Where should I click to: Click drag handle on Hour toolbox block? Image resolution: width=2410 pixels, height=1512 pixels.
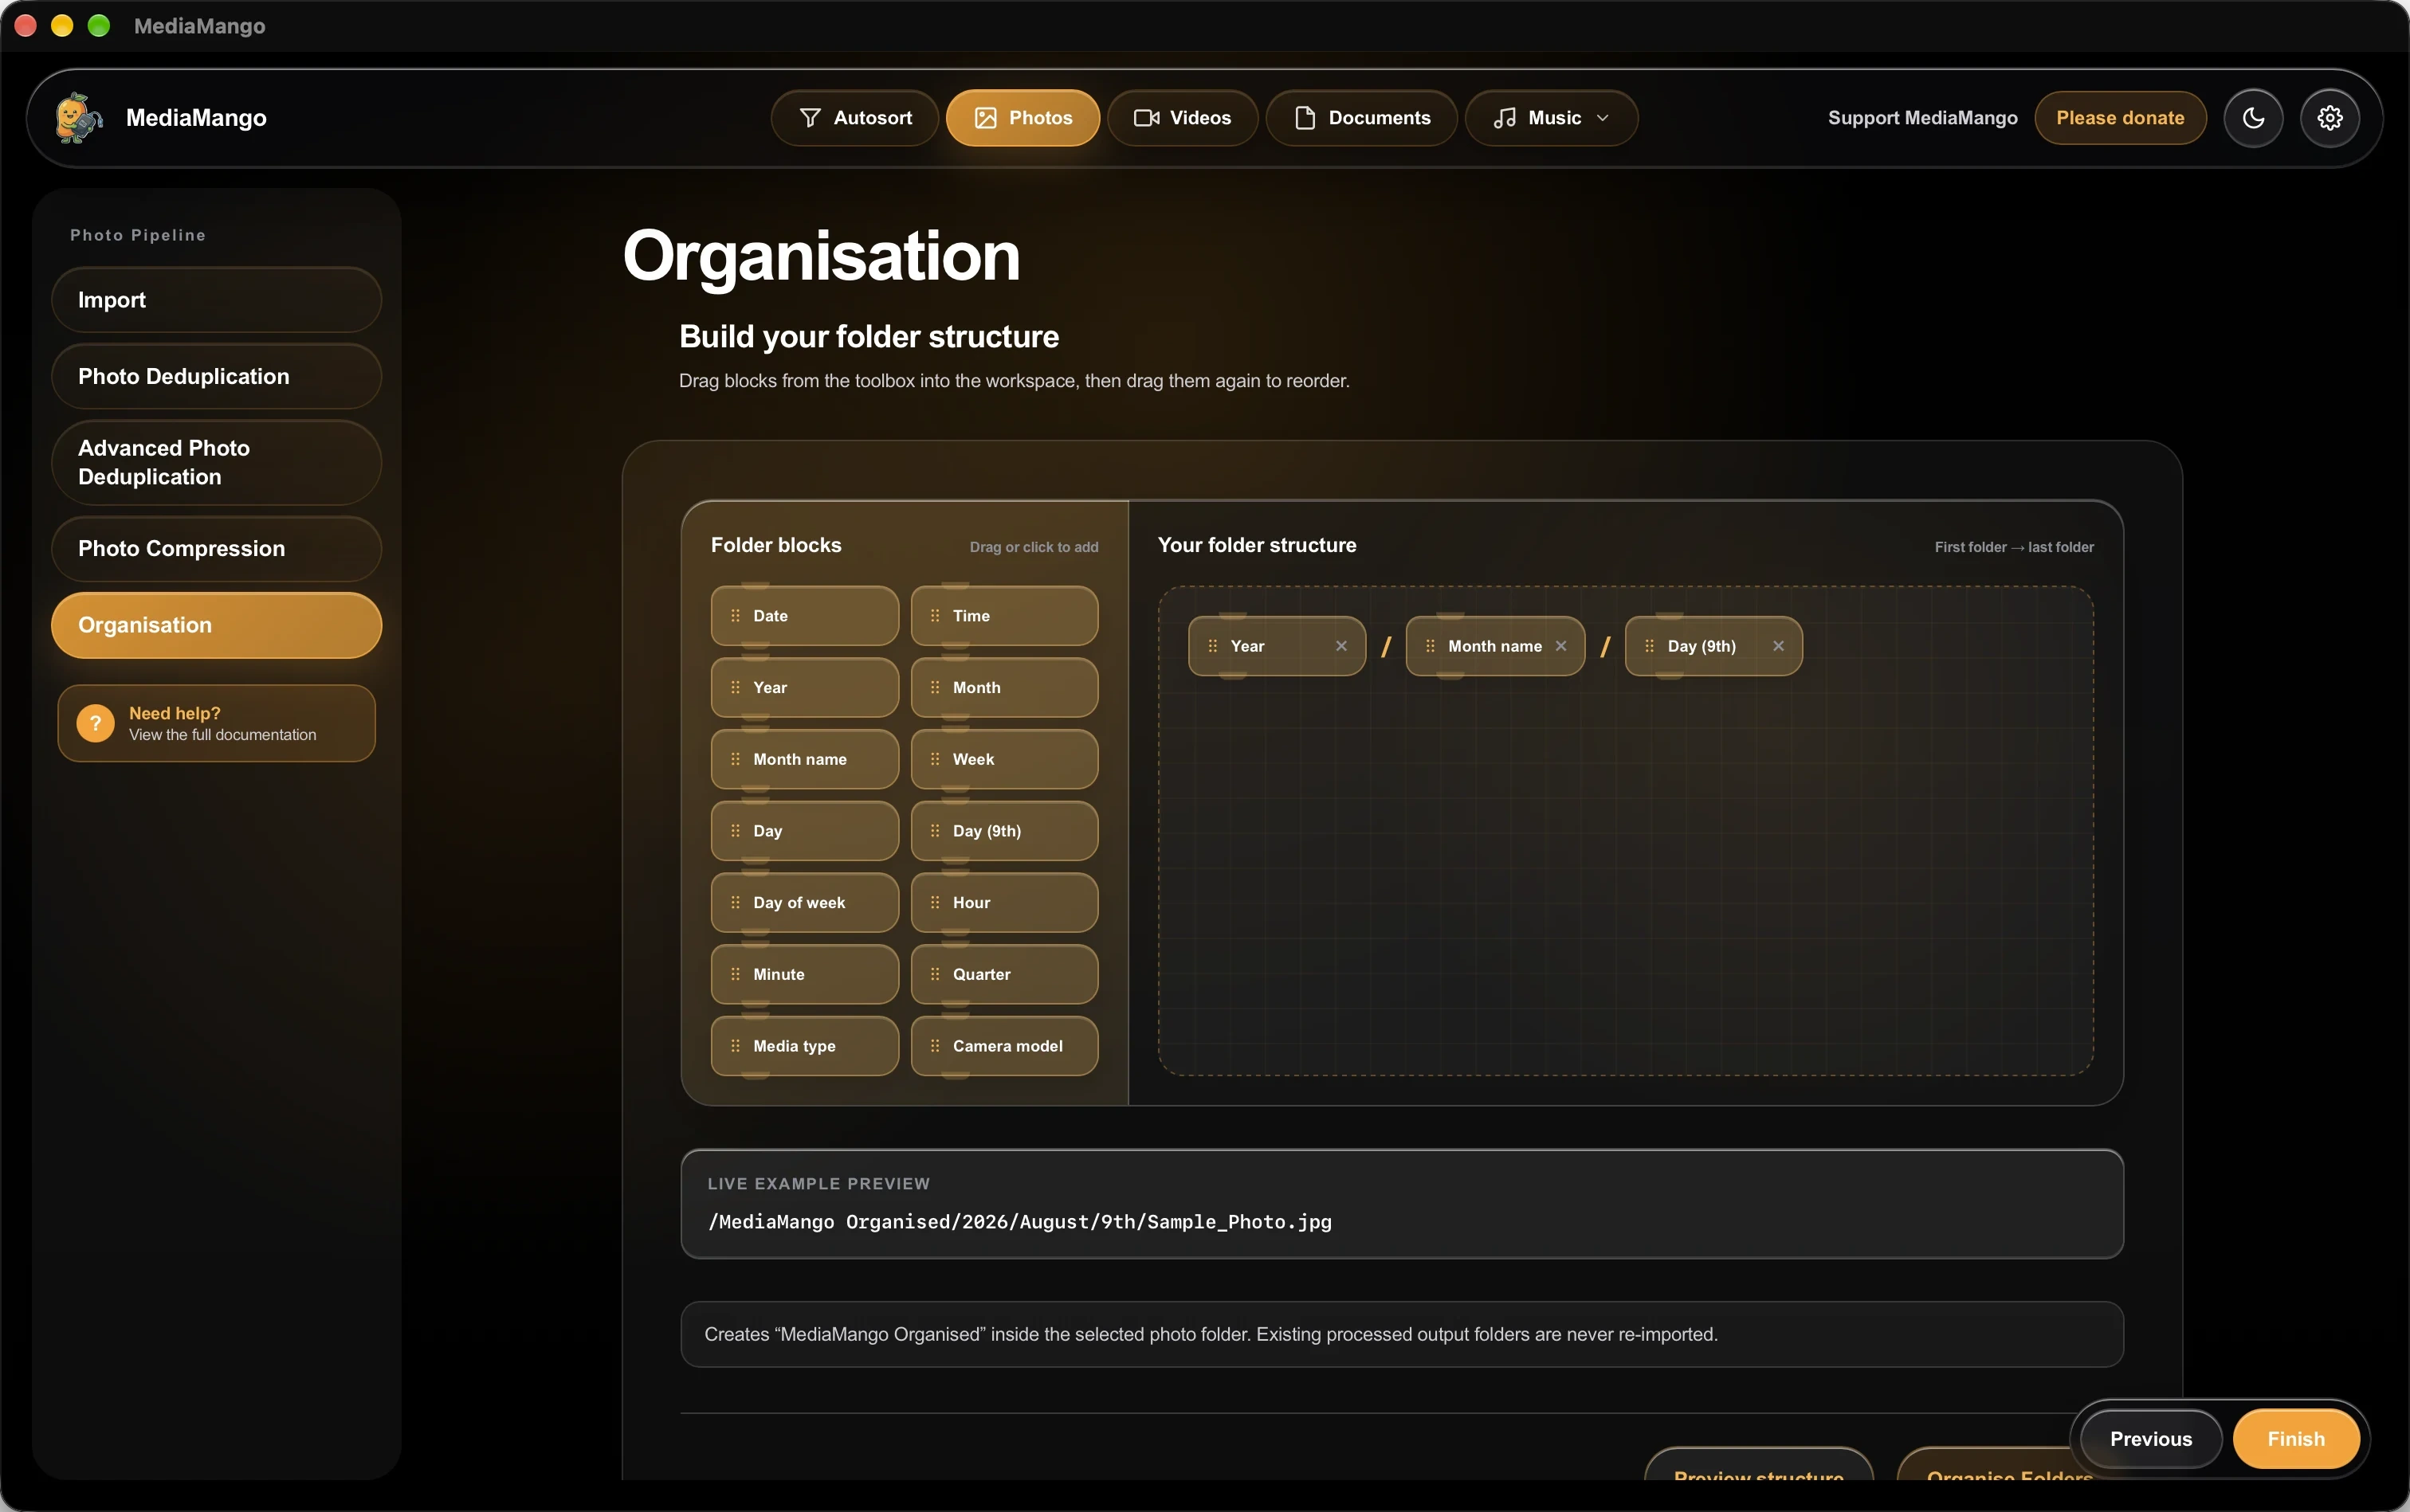point(934,903)
